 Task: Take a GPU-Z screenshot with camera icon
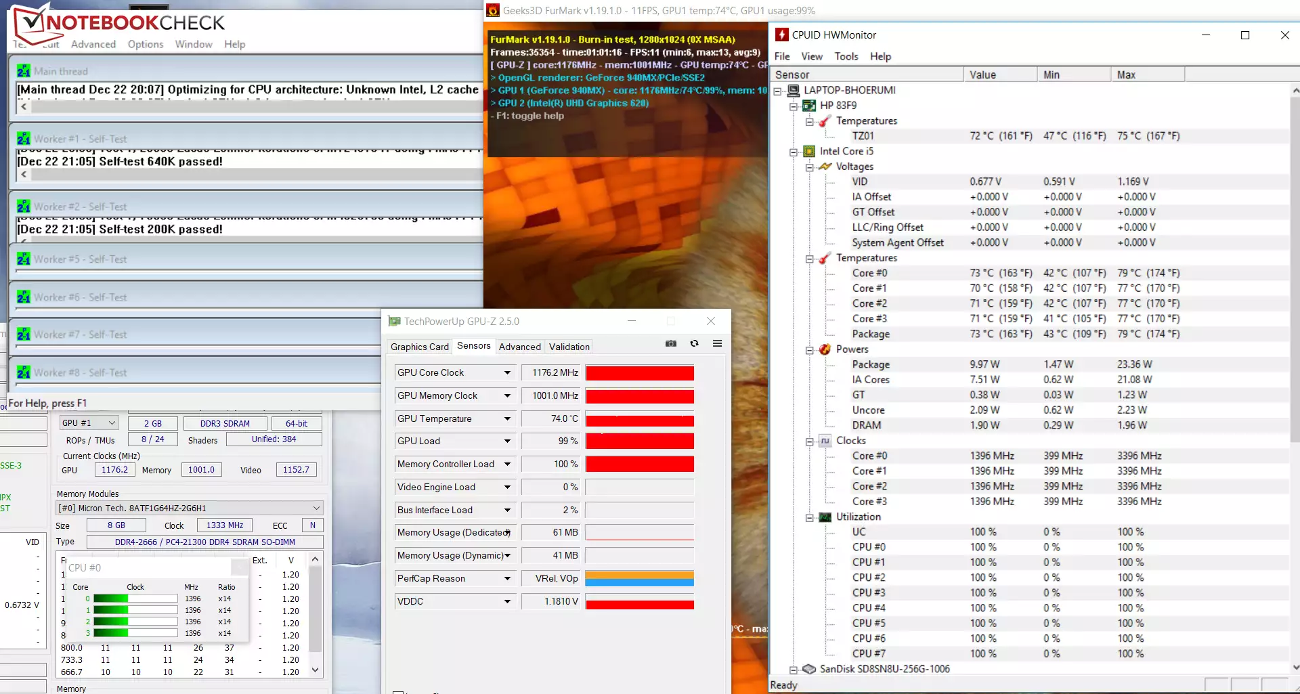coord(670,344)
